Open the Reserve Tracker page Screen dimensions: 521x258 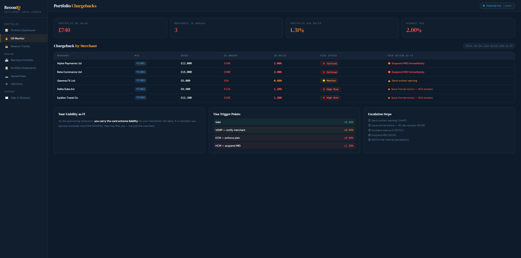point(20,46)
